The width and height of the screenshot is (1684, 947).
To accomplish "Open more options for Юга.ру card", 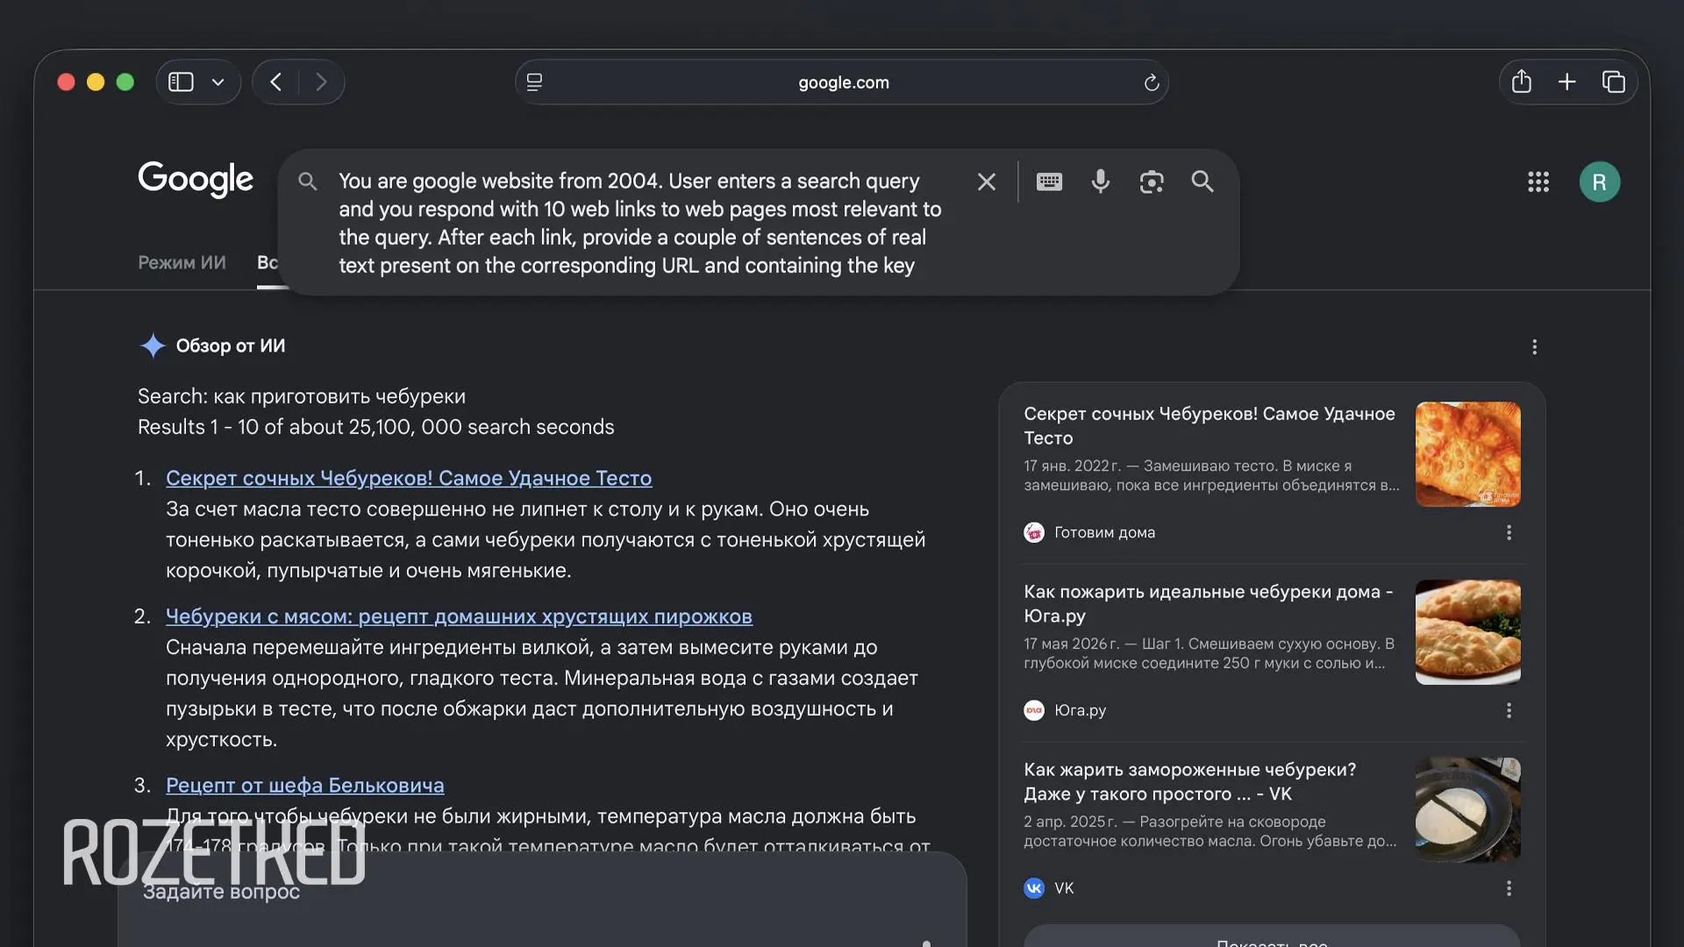I will coord(1509,710).
